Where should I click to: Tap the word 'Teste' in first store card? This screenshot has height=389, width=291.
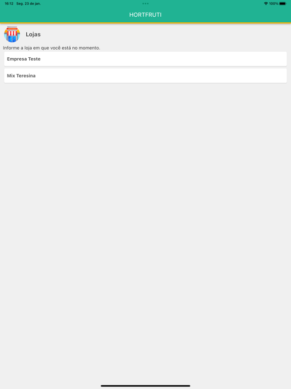tap(34, 59)
